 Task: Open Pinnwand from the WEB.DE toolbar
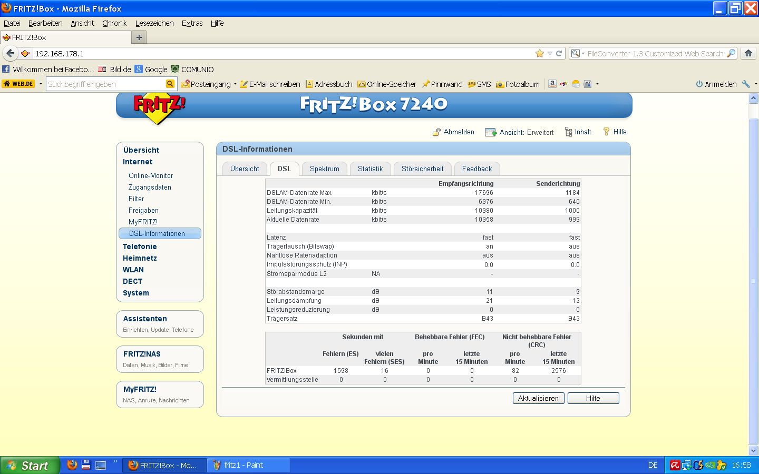[442, 84]
